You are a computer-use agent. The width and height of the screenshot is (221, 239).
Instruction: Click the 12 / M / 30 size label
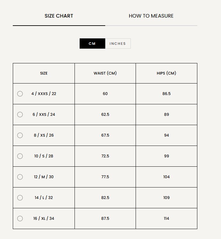44,177
